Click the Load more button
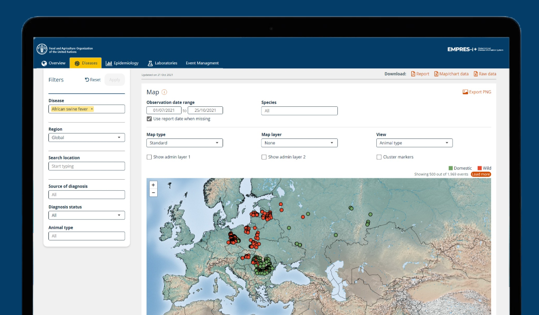The width and height of the screenshot is (539, 315). (x=481, y=174)
